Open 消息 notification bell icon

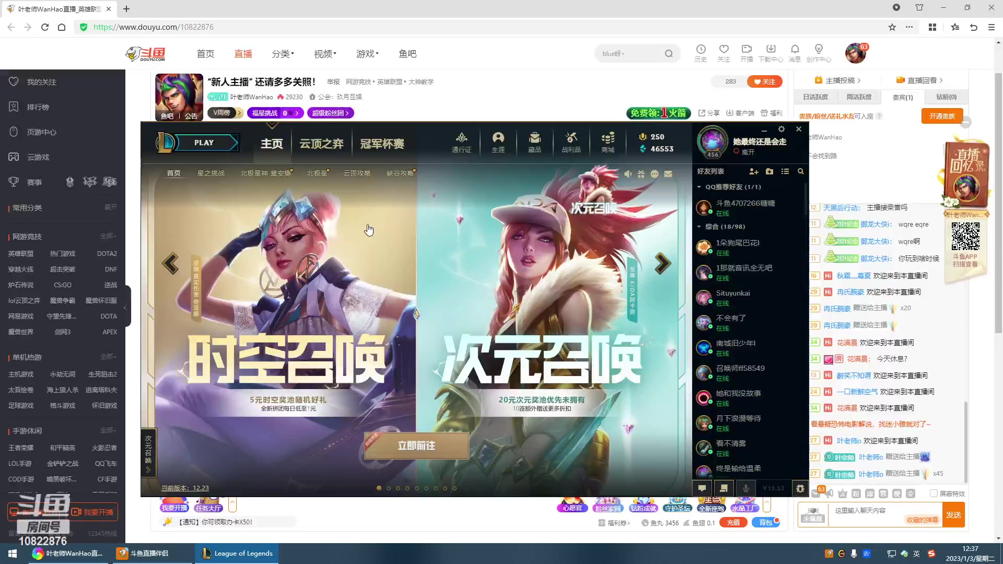tap(795, 53)
